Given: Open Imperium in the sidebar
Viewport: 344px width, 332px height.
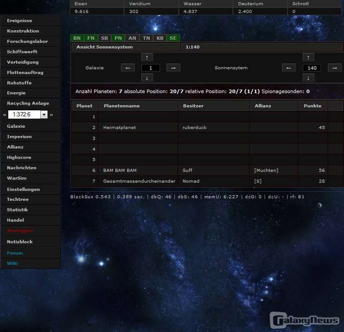Looking at the screenshot, I should click(31, 137).
